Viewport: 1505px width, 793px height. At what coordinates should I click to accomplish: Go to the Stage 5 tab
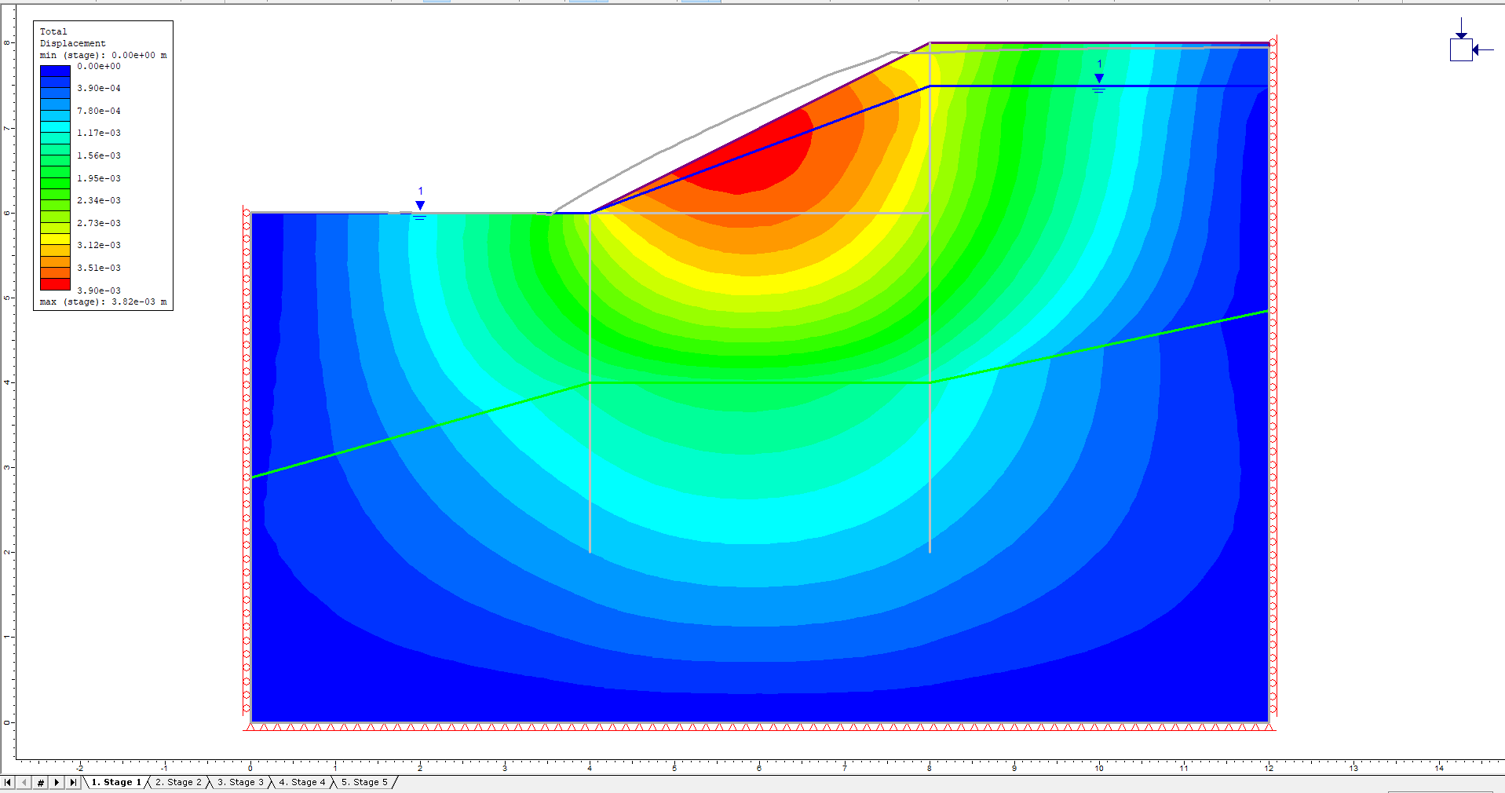(364, 782)
